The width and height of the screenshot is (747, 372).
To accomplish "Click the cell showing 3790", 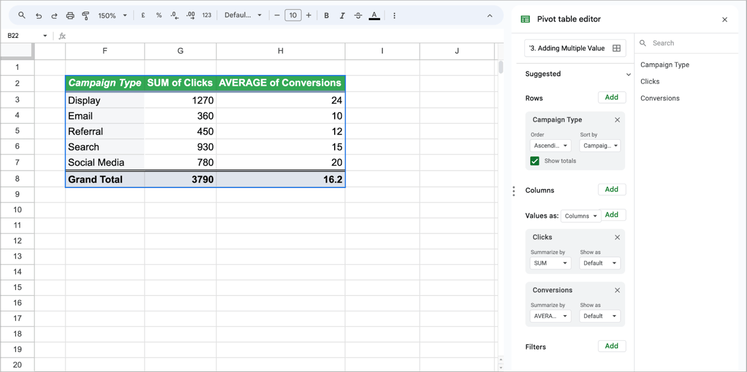I will point(180,179).
